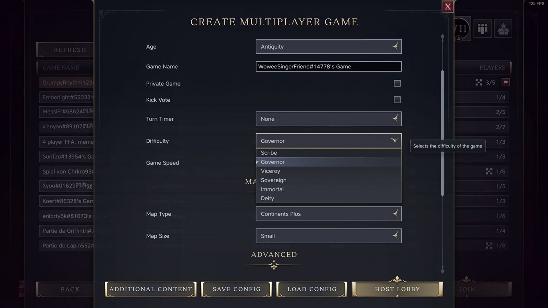The height and width of the screenshot is (308, 548).
Task: Click the Game Name text field
Action: pyautogui.click(x=328, y=66)
